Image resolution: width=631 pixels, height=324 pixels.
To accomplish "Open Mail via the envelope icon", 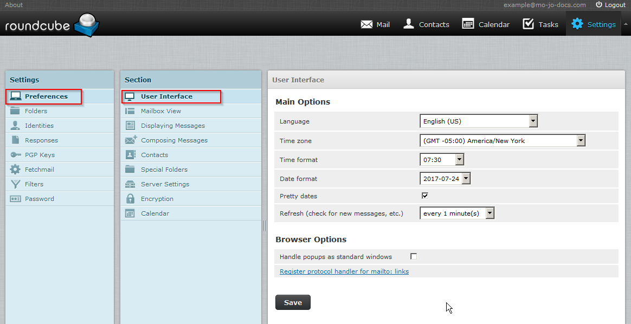I will pyautogui.click(x=366, y=24).
